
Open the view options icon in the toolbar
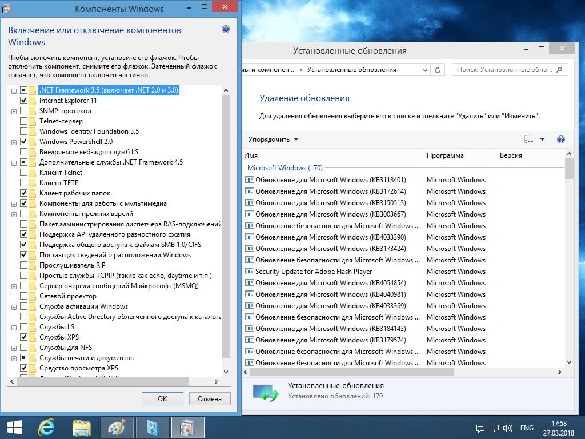(x=529, y=139)
